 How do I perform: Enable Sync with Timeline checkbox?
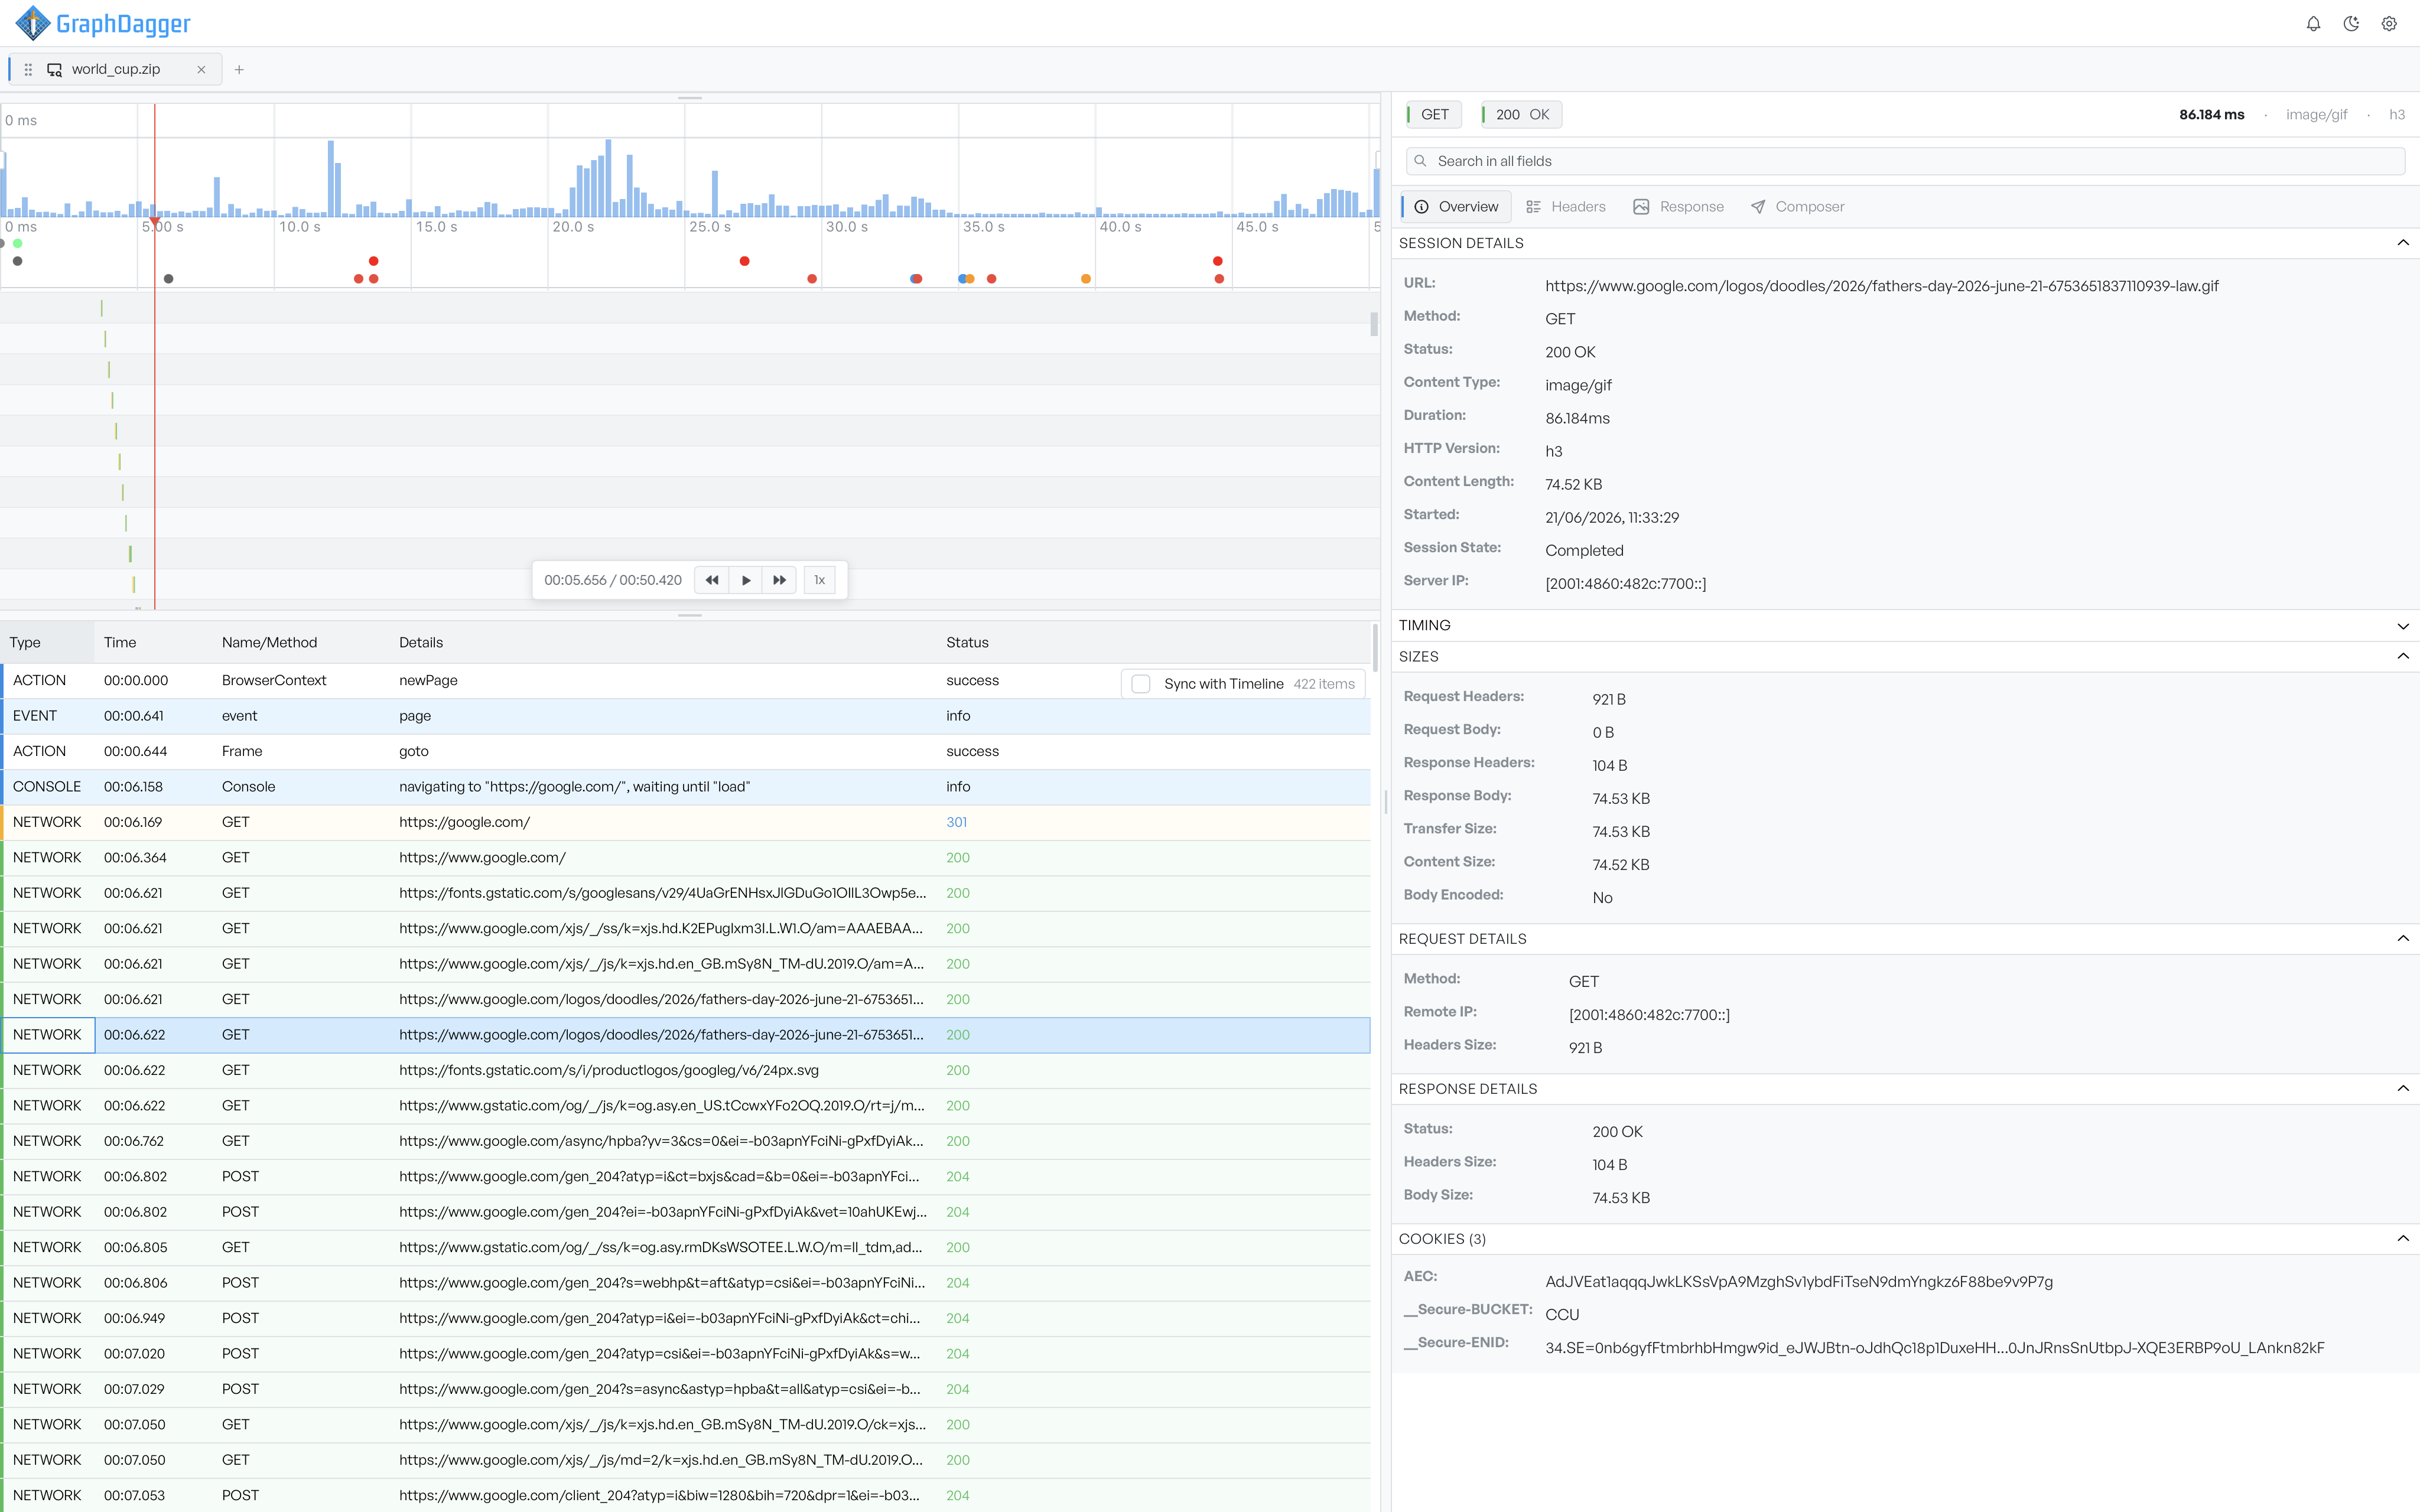pos(1141,684)
